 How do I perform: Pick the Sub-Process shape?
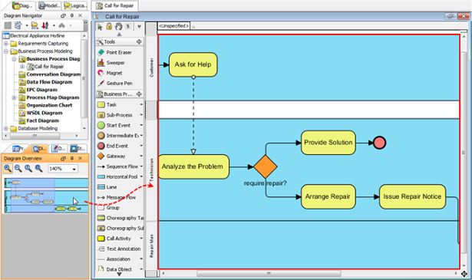coord(115,115)
